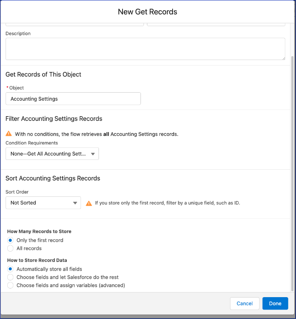Click the warning icon next to Sort Order tip

[89, 203]
